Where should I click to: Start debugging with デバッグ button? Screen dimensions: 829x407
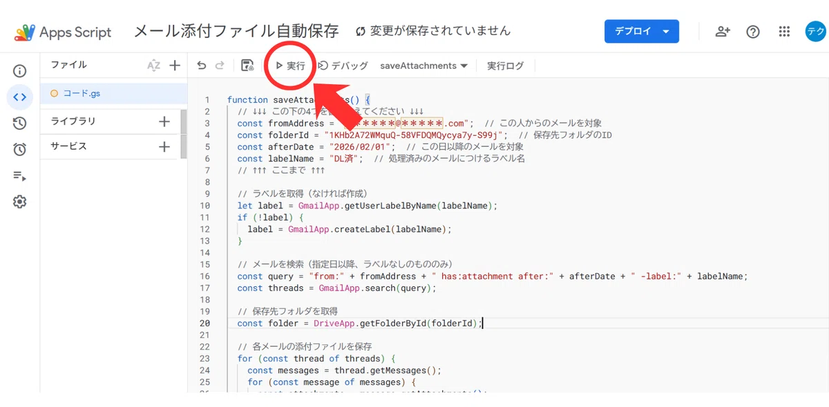tap(343, 66)
